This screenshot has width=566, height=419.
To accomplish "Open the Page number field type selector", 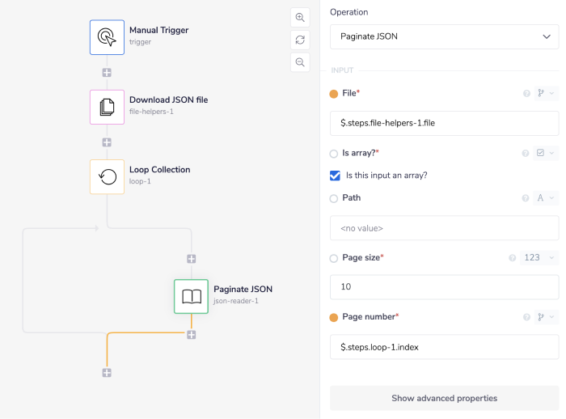I will pos(546,317).
